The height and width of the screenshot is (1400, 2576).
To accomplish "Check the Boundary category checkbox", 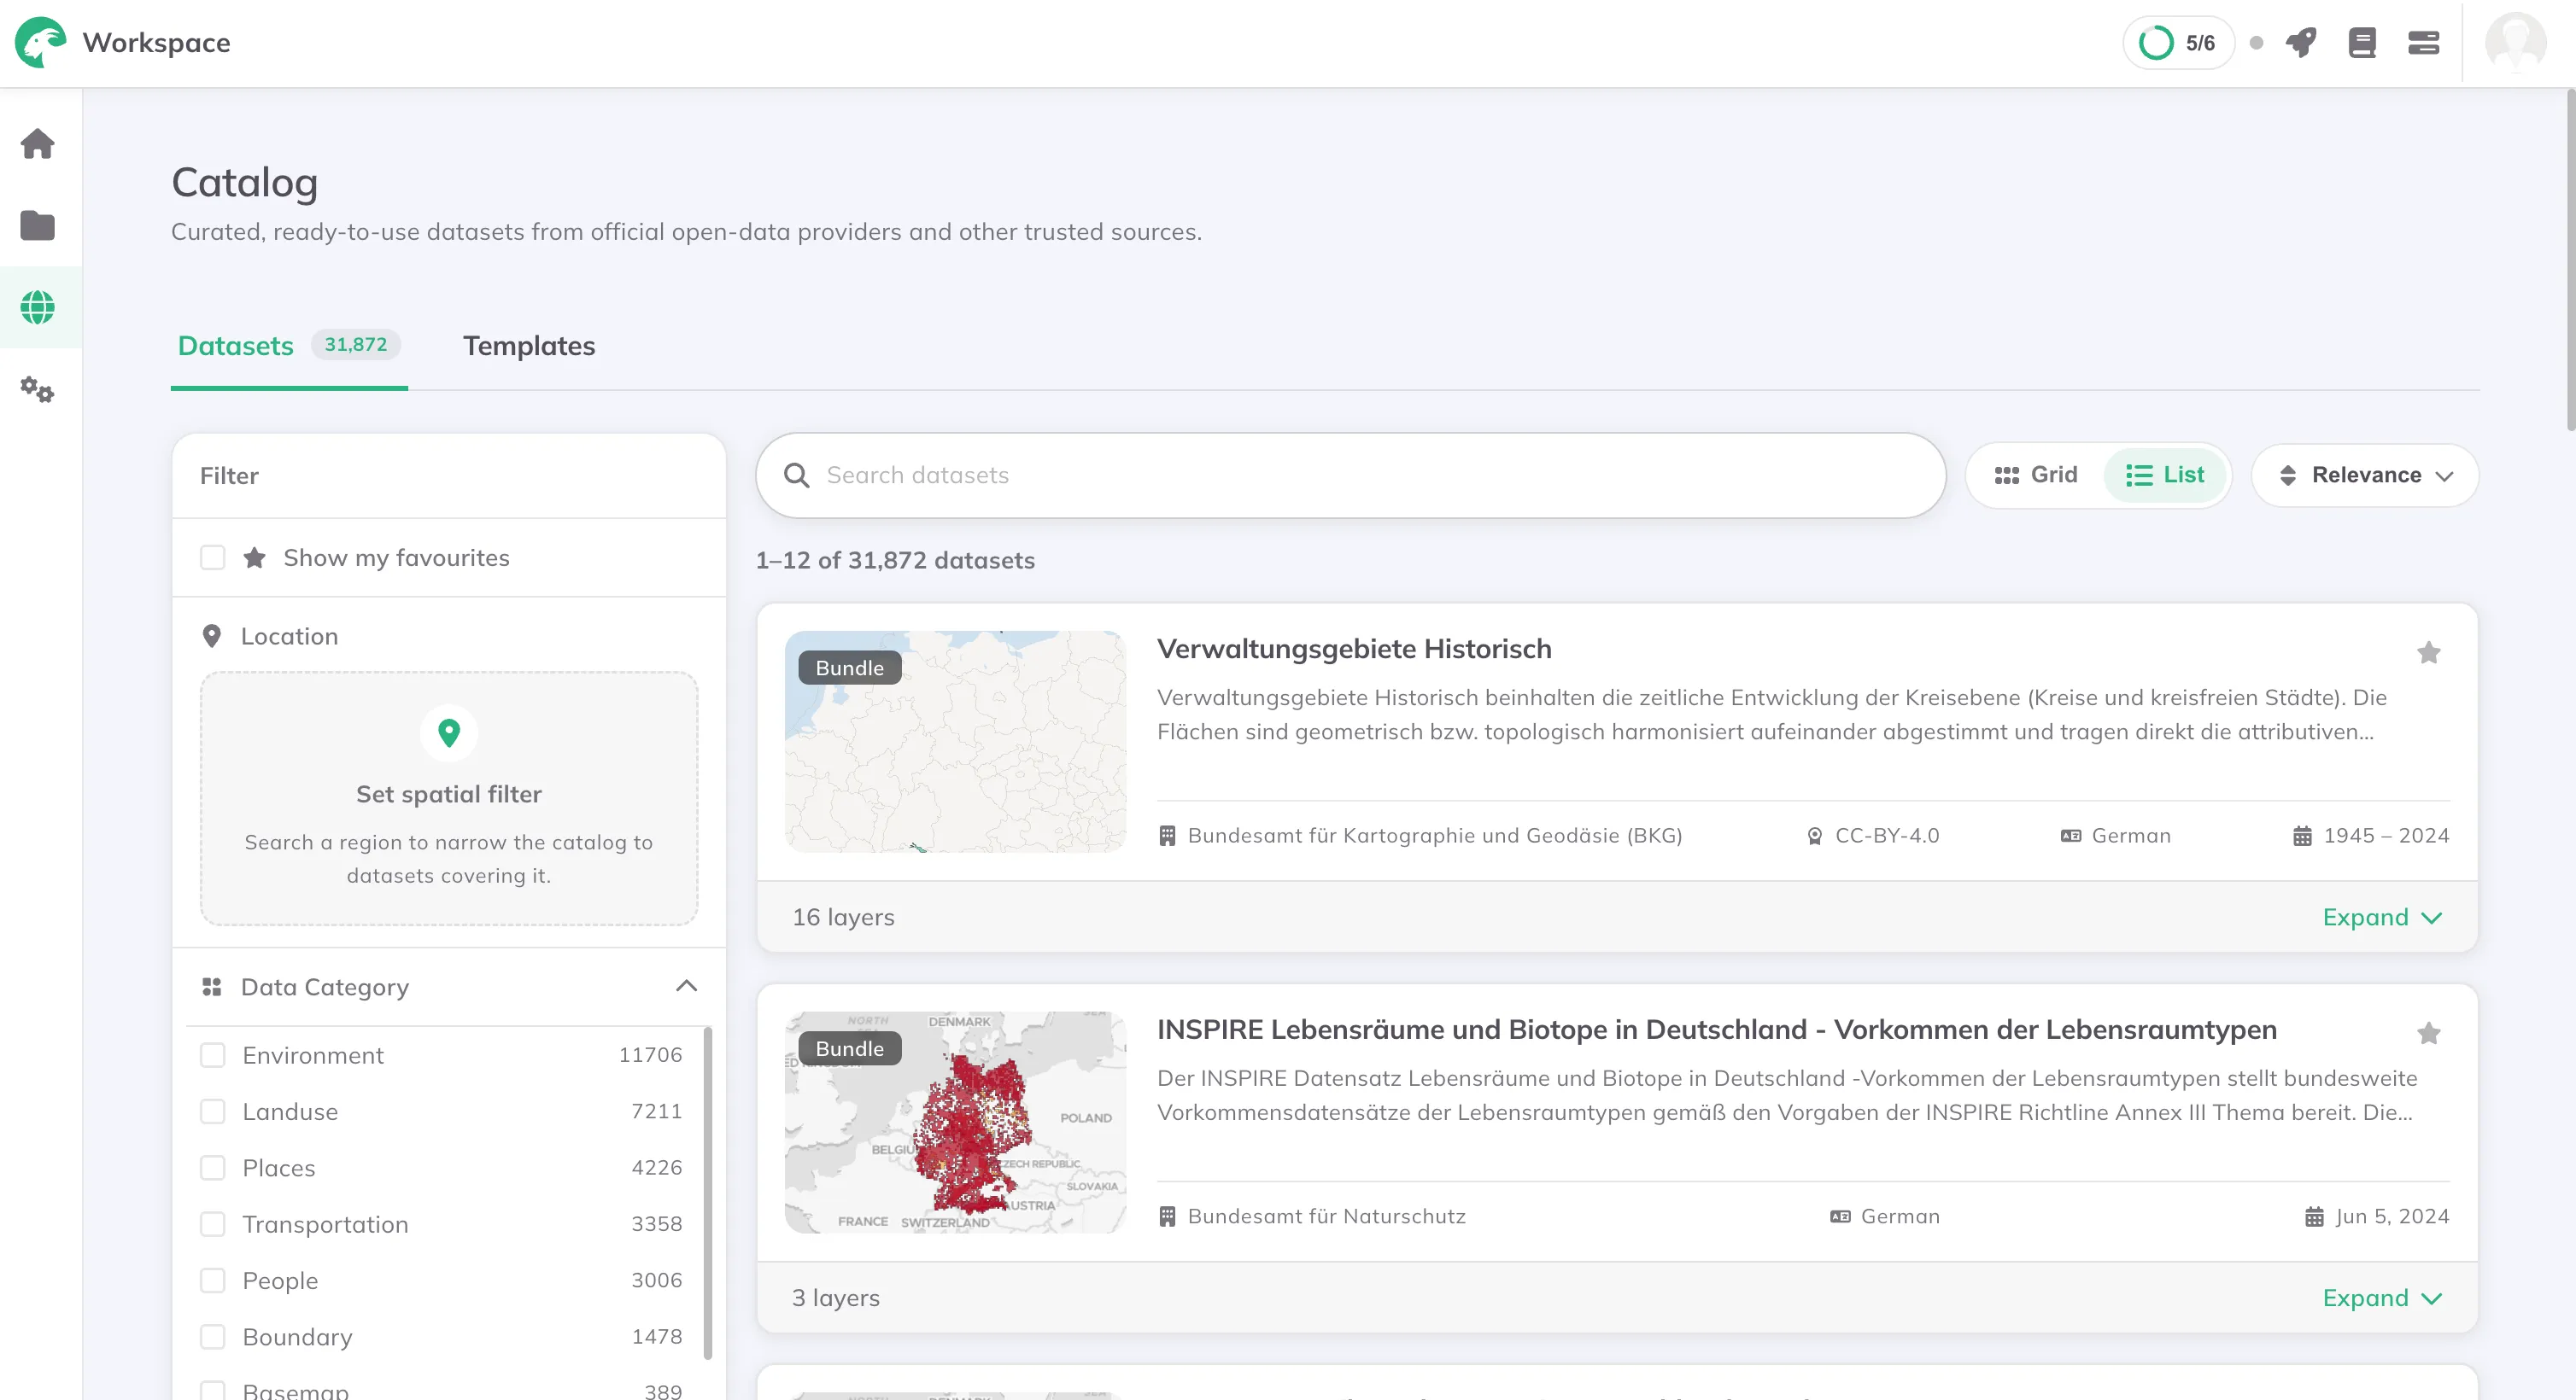I will point(213,1337).
